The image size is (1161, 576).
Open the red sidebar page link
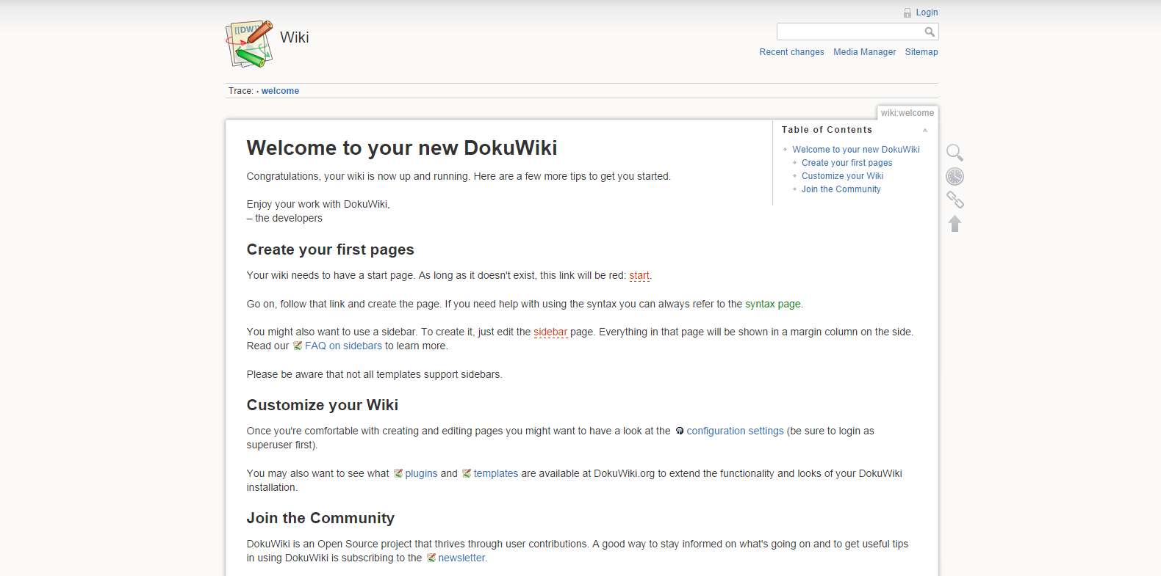point(550,332)
